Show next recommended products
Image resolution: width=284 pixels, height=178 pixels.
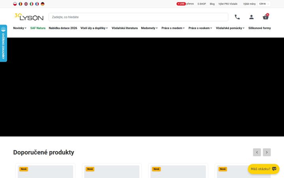(x=267, y=152)
